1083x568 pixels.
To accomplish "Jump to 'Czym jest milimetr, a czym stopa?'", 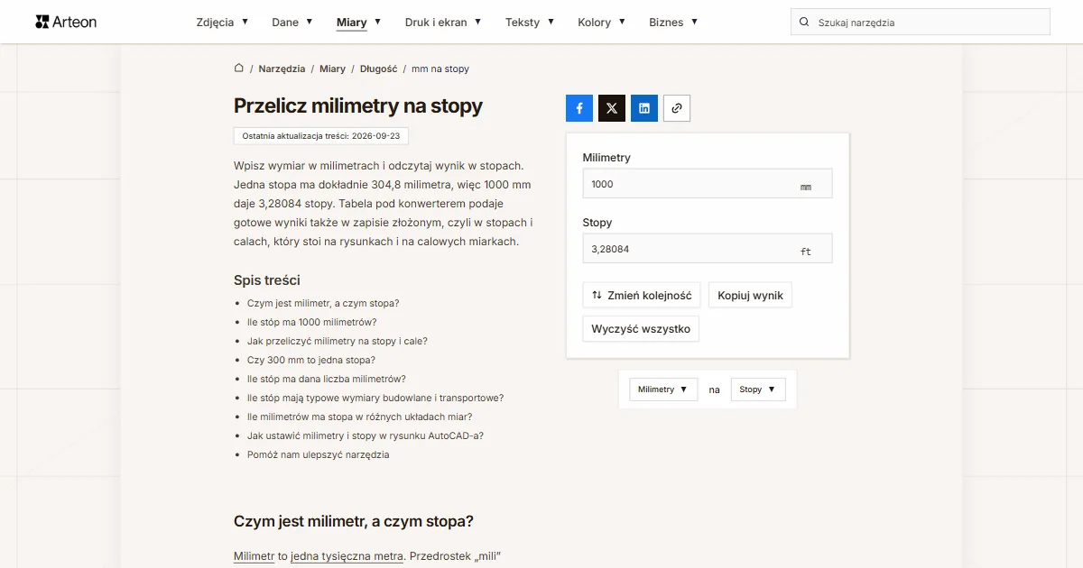I will click(323, 303).
